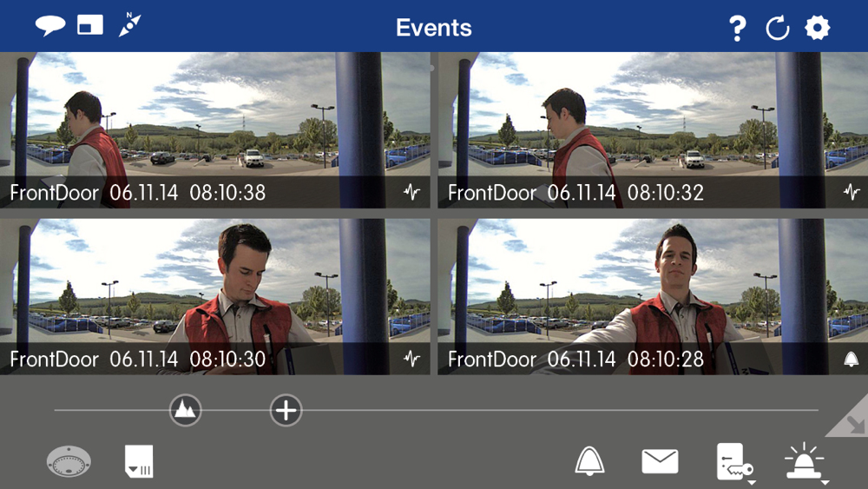Open the alarm siren light dropdown
Image resolution: width=868 pixels, height=489 pixels.
[805, 462]
